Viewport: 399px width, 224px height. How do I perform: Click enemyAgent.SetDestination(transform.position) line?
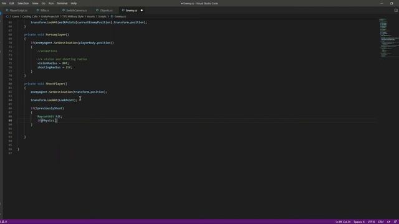[x=69, y=92]
